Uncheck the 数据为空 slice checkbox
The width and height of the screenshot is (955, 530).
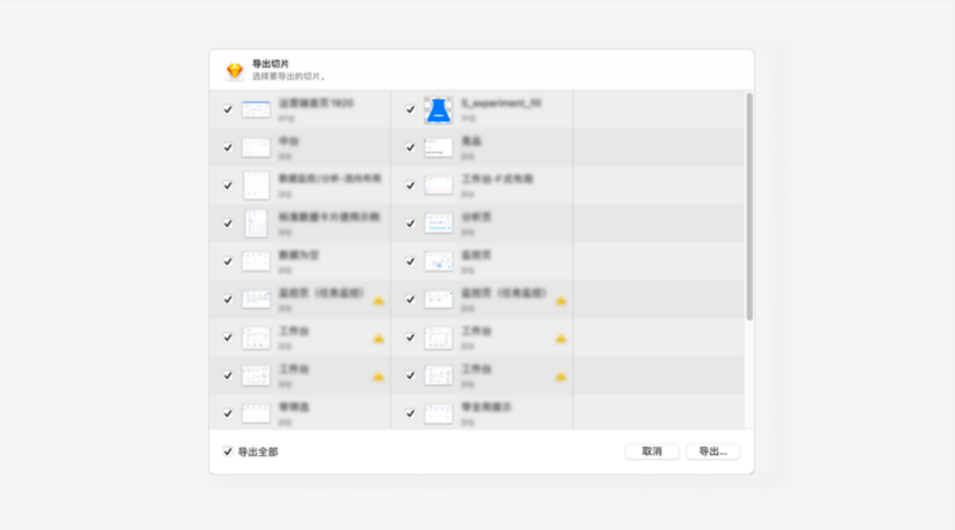pos(228,261)
